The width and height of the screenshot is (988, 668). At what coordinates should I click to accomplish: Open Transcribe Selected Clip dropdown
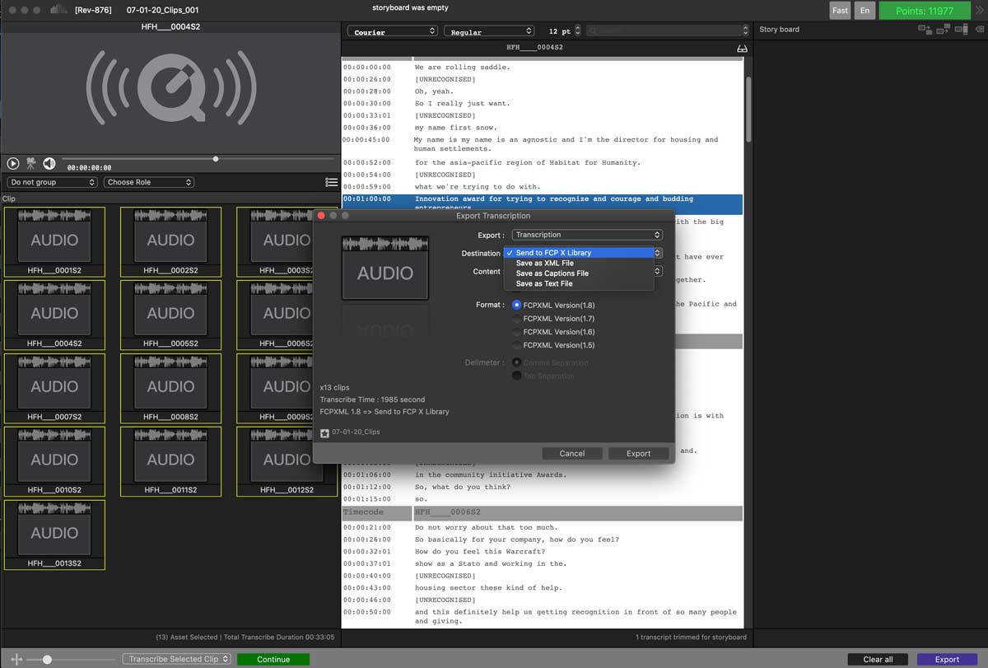tap(177, 659)
